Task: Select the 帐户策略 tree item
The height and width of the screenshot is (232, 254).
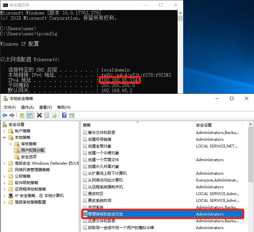Action: point(23,131)
